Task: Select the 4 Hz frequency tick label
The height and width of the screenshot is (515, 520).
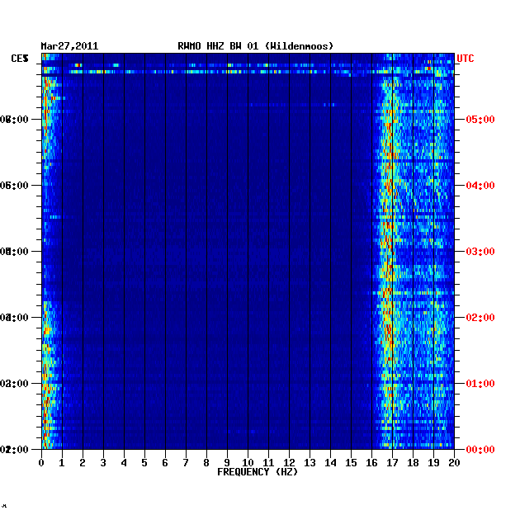Action: [124, 463]
